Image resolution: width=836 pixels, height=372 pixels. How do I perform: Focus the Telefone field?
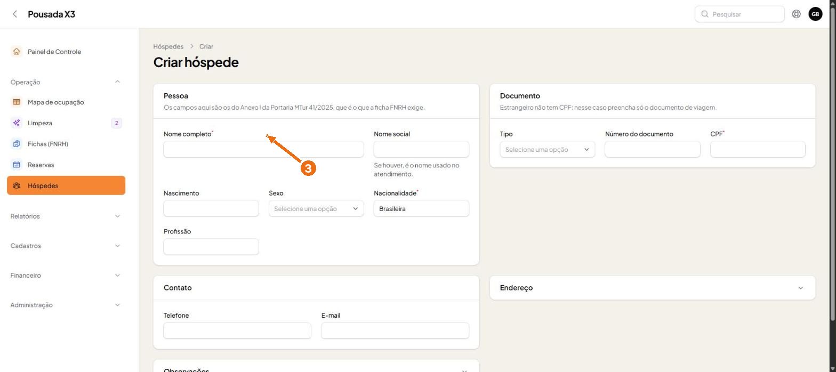(x=237, y=330)
